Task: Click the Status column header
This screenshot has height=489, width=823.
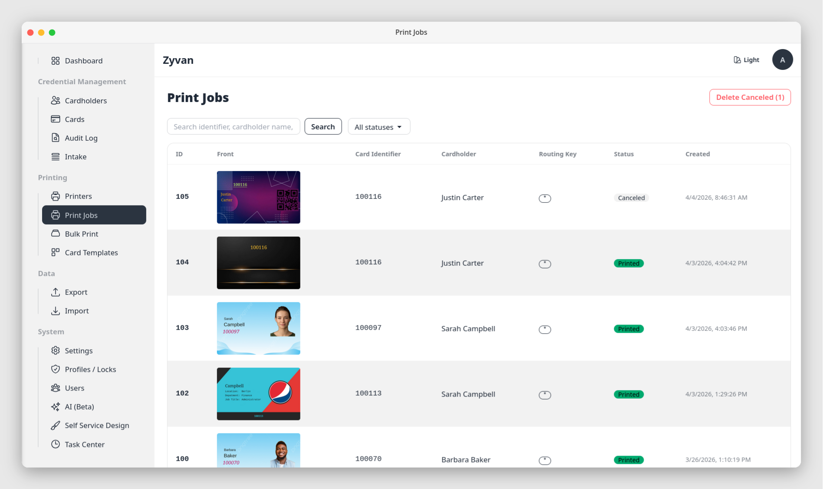Action: tap(624, 154)
